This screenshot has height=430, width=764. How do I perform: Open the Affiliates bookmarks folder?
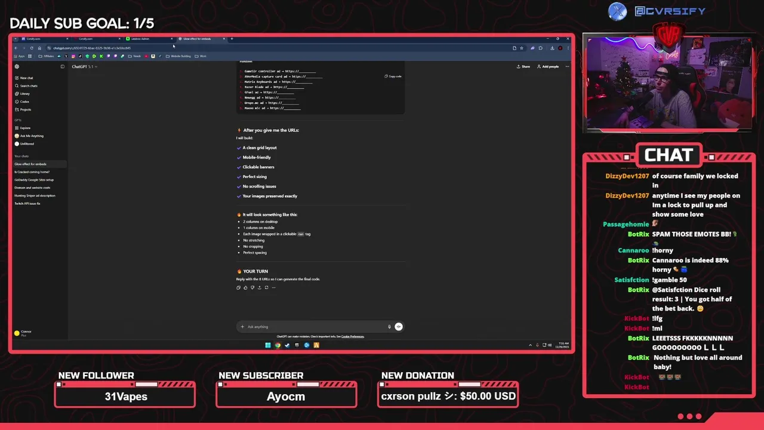pos(46,56)
